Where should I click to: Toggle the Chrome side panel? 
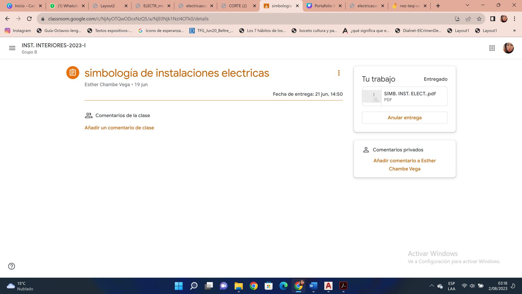492,19
